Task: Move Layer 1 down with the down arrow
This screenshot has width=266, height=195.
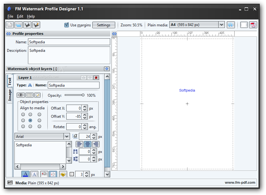Action: coord(90,78)
